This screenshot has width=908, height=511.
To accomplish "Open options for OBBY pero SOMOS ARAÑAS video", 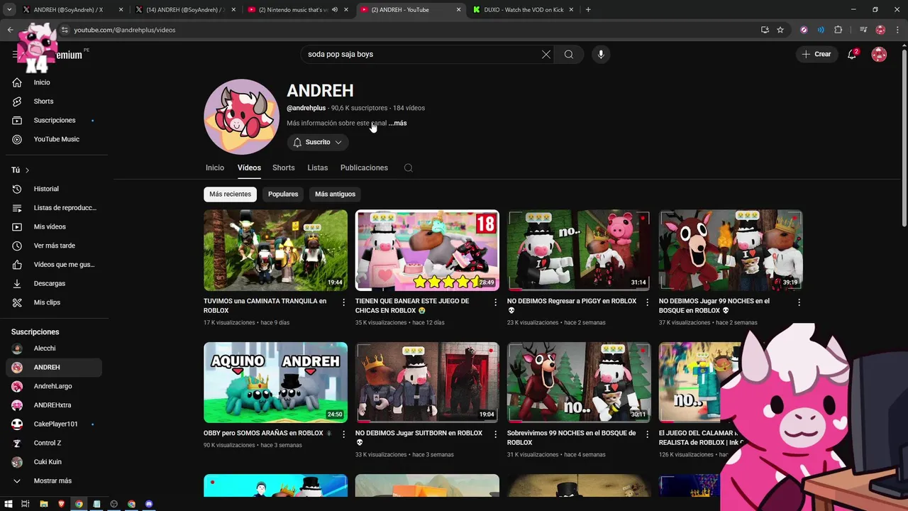I will tap(343, 434).
